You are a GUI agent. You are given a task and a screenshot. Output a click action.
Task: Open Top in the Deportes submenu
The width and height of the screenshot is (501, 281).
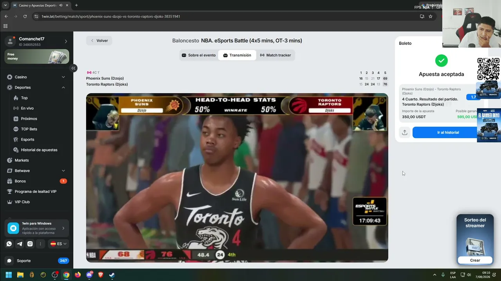24,98
